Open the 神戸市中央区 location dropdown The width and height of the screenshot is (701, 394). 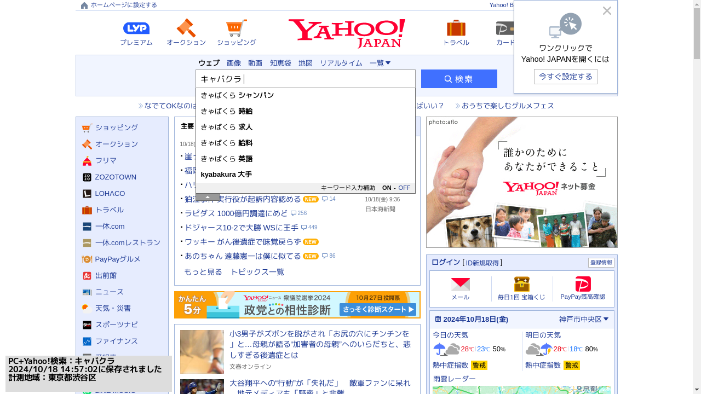coord(584,319)
